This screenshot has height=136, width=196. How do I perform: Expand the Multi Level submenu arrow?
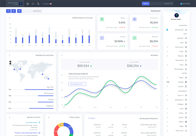167,131
